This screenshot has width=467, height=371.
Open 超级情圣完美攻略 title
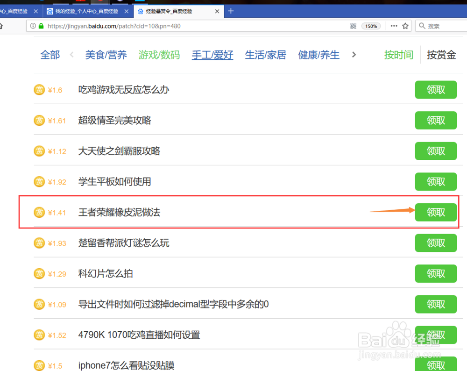tap(115, 121)
